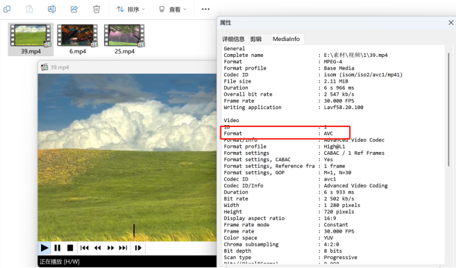The width and height of the screenshot is (456, 268).
Task: Click the share icon in toolbar
Action: (74, 9)
